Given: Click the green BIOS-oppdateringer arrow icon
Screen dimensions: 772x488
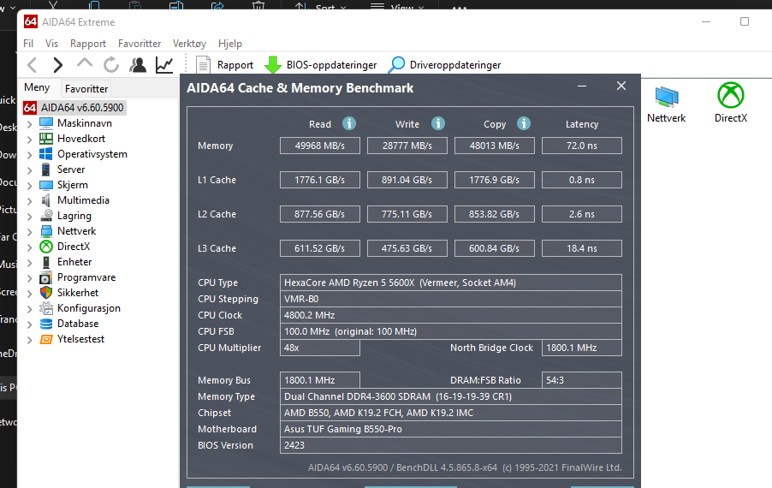Looking at the screenshot, I should (273, 65).
